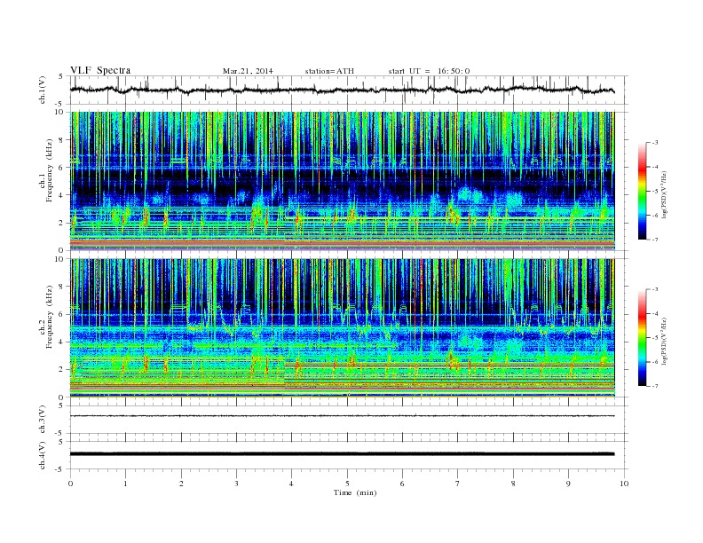Click the "Time (min)" x-axis label
The height and width of the screenshot is (543, 703).
[355, 492]
